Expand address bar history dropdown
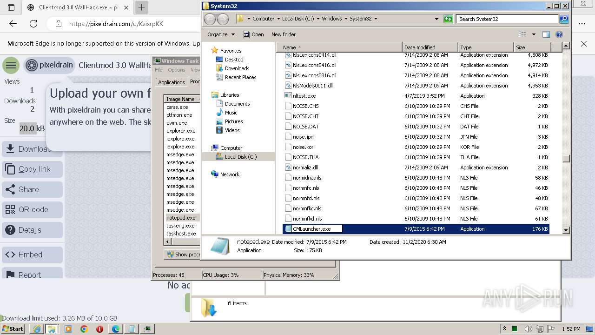 coord(436,19)
